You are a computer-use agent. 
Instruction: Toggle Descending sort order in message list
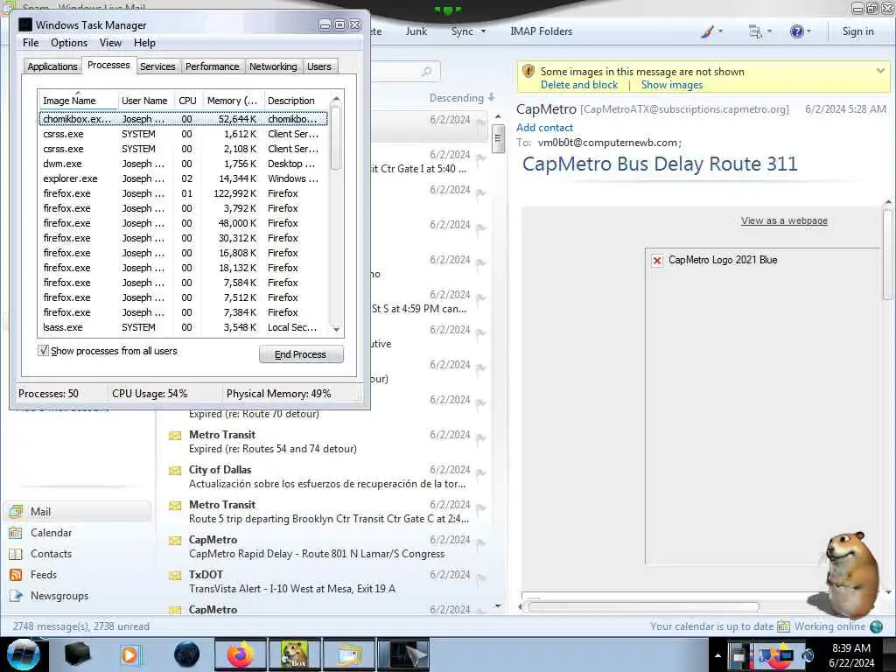tap(462, 98)
